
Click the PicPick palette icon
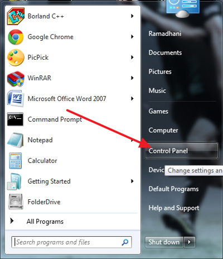click(x=16, y=57)
